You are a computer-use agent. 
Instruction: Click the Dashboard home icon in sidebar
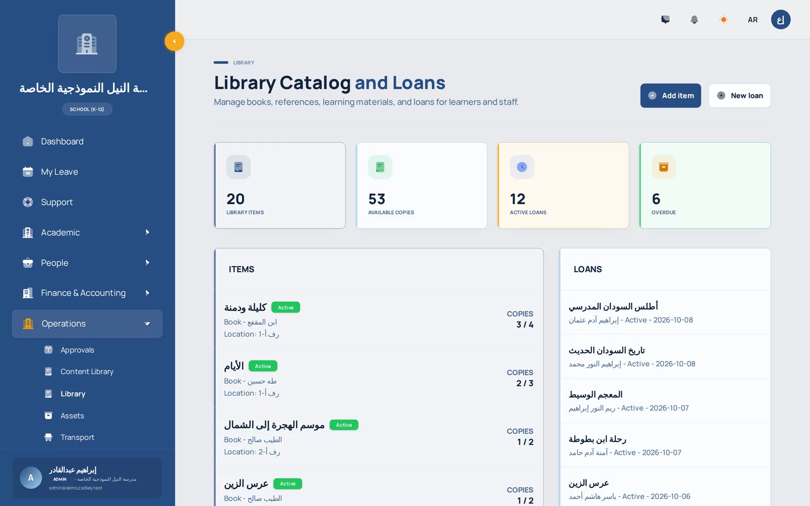28,142
